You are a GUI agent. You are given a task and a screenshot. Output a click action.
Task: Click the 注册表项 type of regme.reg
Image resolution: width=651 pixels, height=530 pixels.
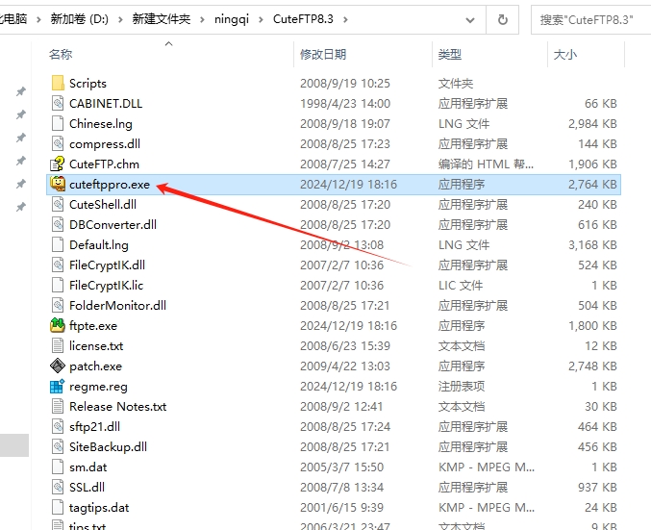[x=462, y=387]
